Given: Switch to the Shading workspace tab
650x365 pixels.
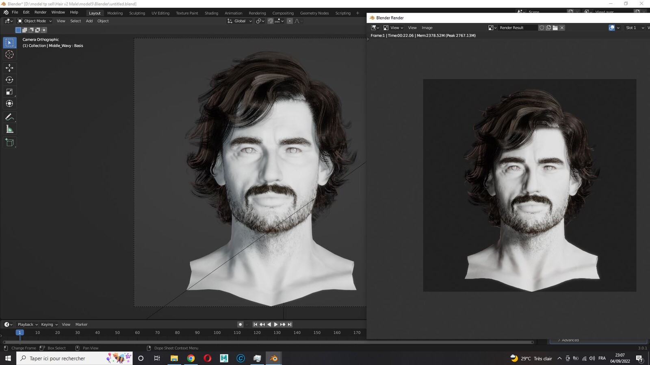Looking at the screenshot, I should point(211,13).
